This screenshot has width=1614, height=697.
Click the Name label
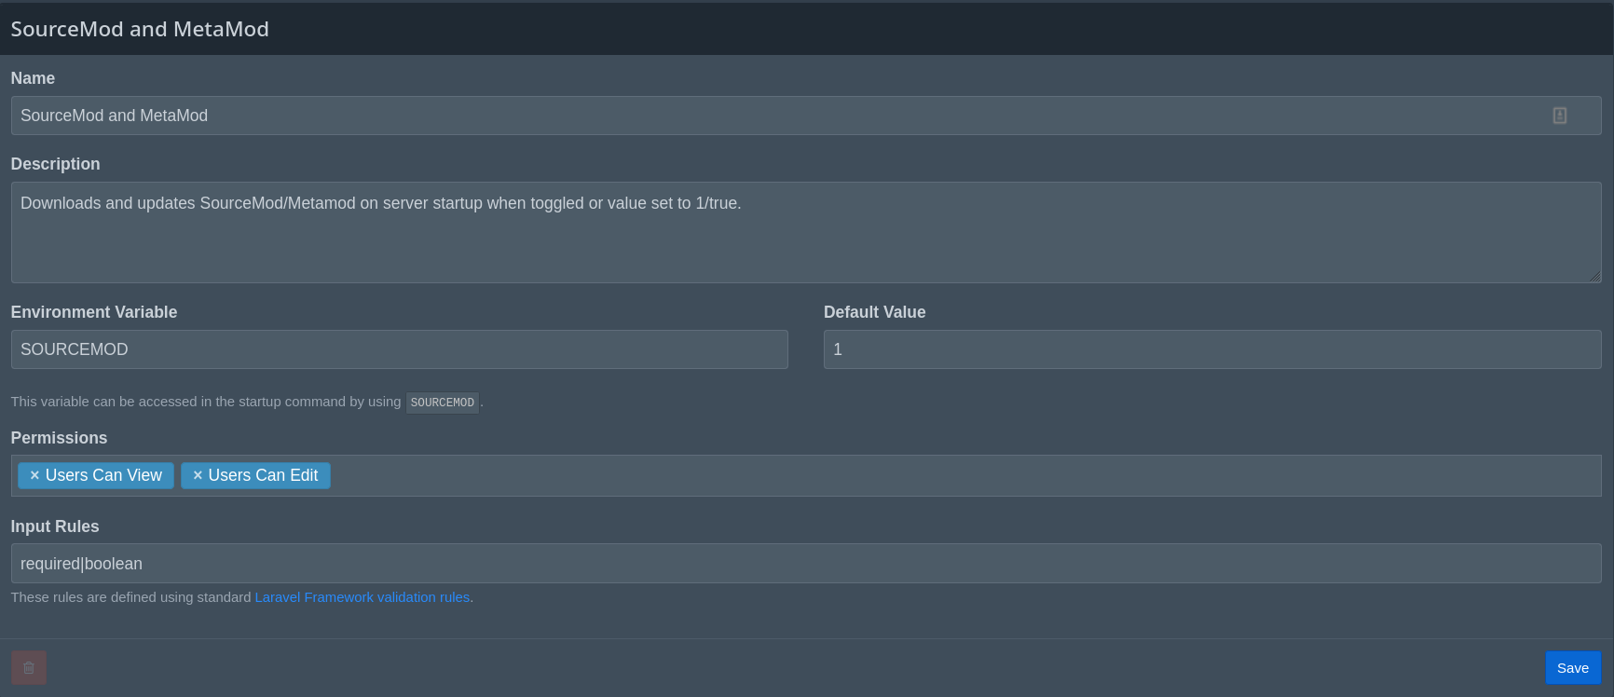click(33, 78)
